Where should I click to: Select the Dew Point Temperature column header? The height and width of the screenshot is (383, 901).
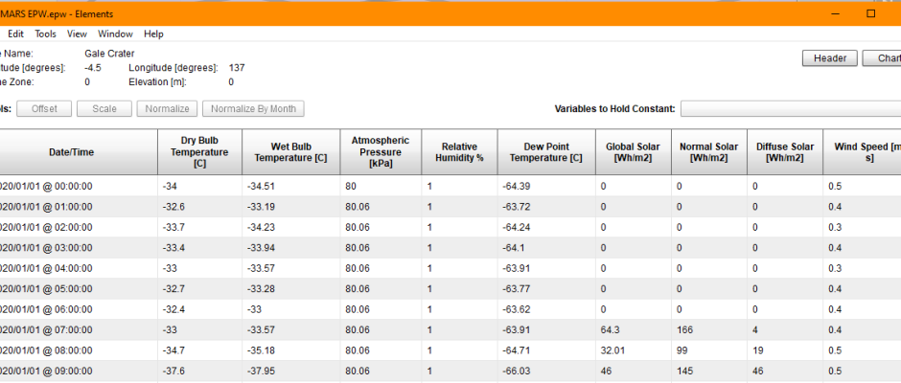(x=545, y=152)
